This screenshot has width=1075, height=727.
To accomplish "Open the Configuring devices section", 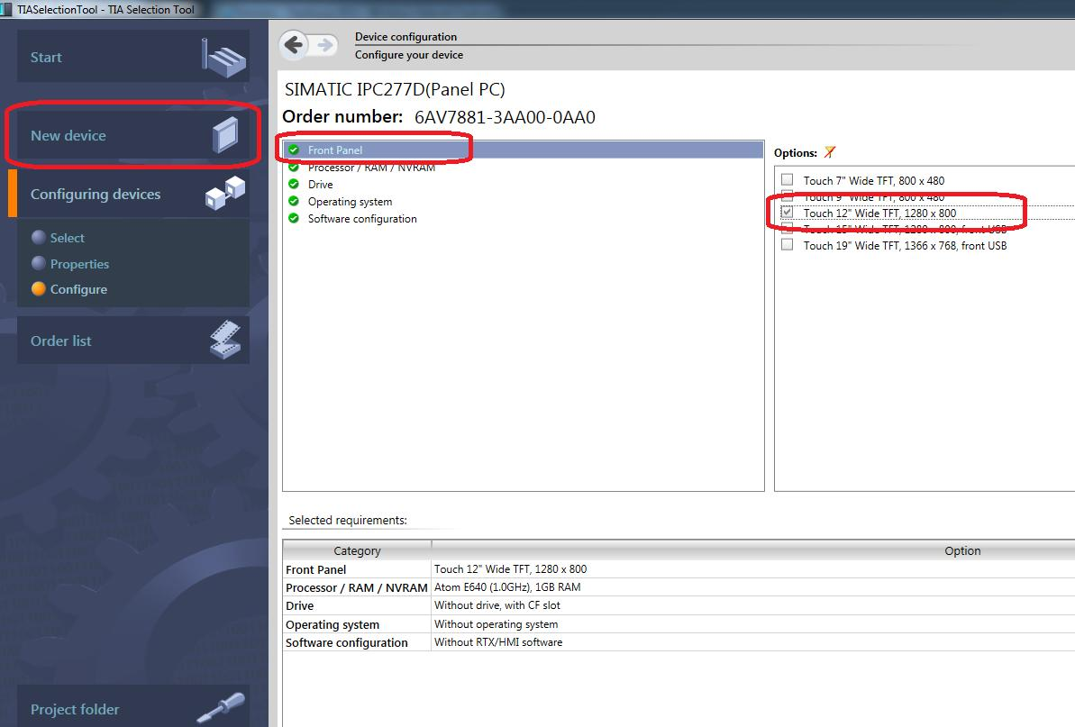I will pos(133,194).
